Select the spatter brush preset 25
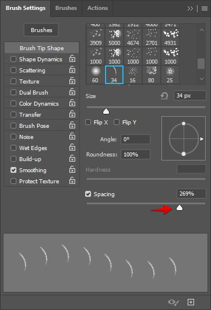Screen dimensions: 211x310 point(170,75)
